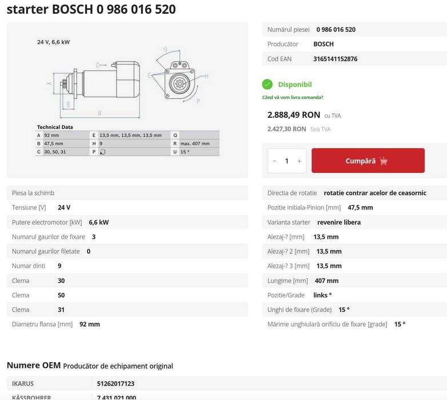Click the 'Alezaj-? 2 [mm]' row
447x400 pixels.
pyautogui.click(x=354, y=251)
